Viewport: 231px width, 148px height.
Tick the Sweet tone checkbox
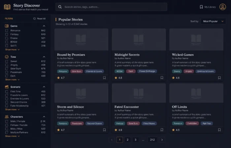(7, 61)
